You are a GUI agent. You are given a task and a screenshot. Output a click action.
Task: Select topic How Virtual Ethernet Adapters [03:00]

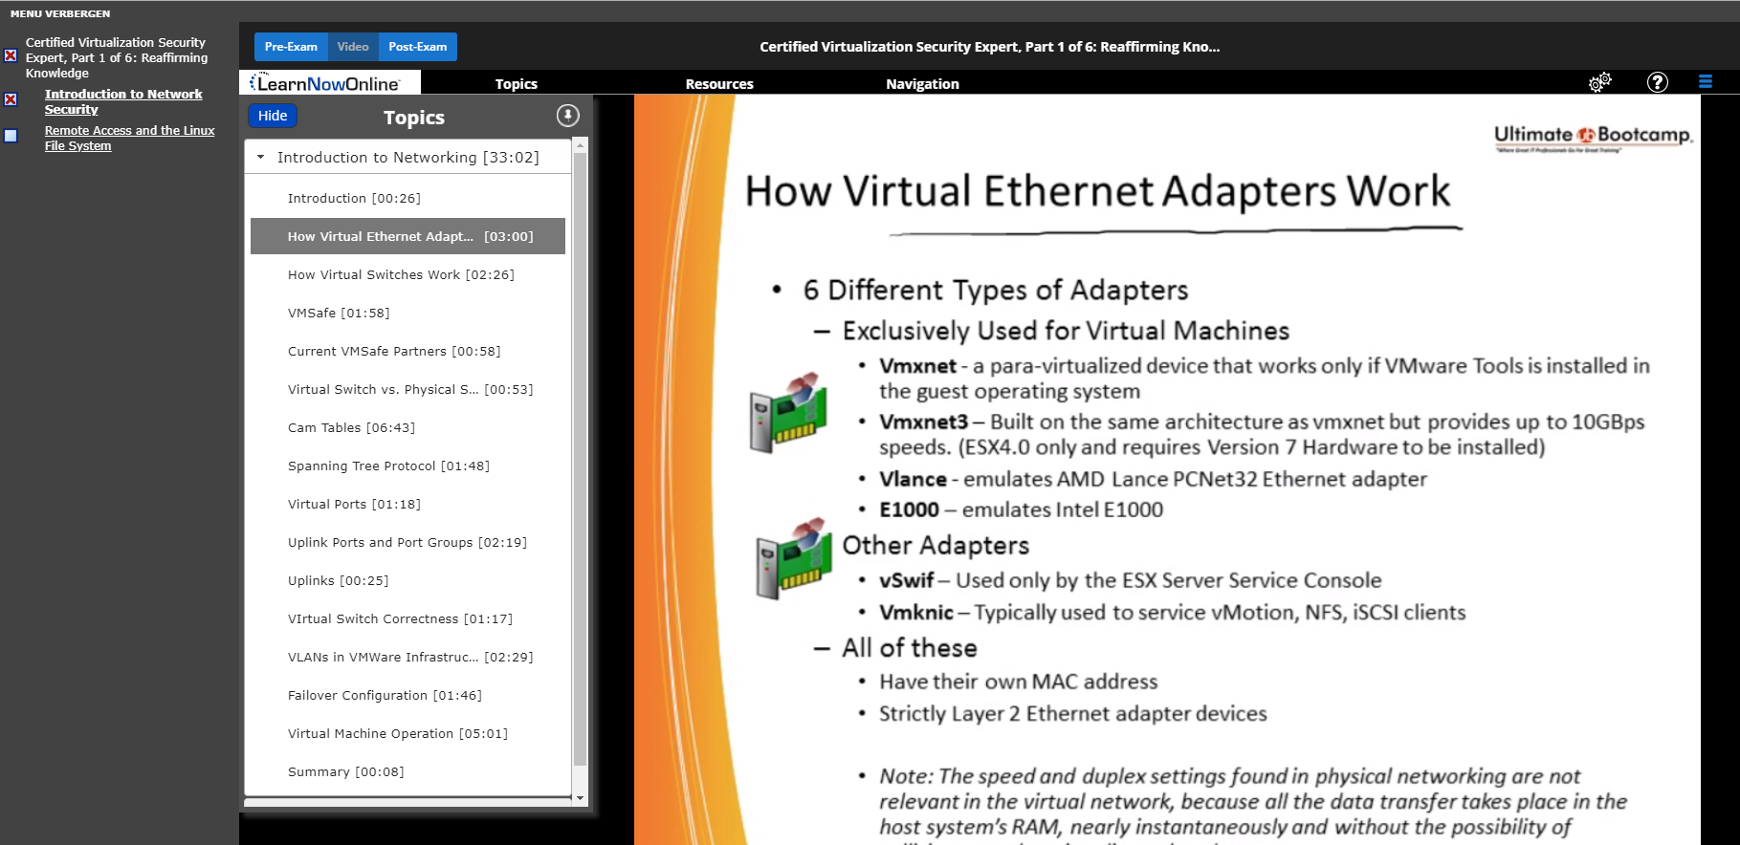point(408,236)
